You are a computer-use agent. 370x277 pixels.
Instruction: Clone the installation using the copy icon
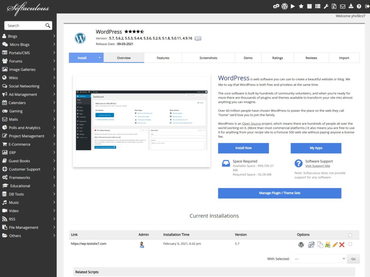click(x=320, y=244)
